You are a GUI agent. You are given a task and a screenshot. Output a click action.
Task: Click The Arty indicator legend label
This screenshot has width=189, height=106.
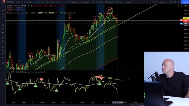pos(9,13)
